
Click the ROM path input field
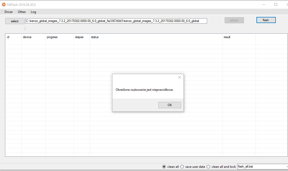coord(116,21)
